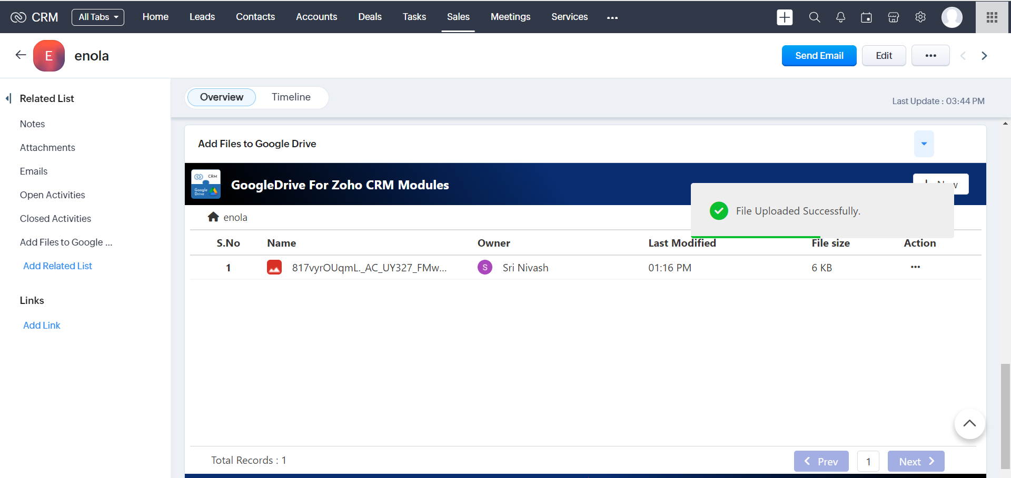Collapse the Add Files to Google Drive section
The width and height of the screenshot is (1011, 478).
924,144
